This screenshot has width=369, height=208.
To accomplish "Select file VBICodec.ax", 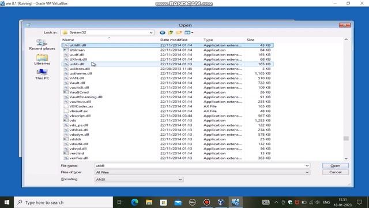I will point(167,106).
